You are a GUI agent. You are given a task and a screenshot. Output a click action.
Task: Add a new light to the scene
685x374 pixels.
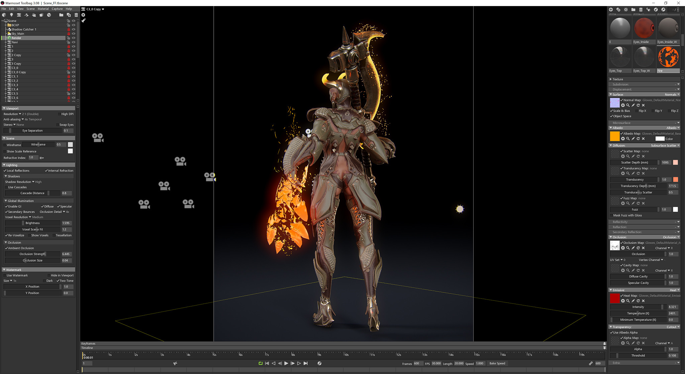pos(11,15)
